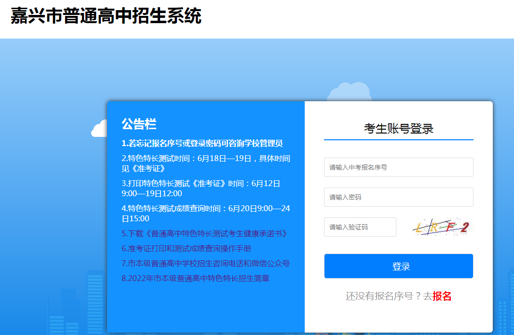
Task: Click the 请输入中考报名序号 input field
Action: coord(398,167)
